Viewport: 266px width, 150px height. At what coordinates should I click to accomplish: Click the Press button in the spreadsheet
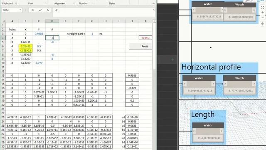click(x=140, y=46)
